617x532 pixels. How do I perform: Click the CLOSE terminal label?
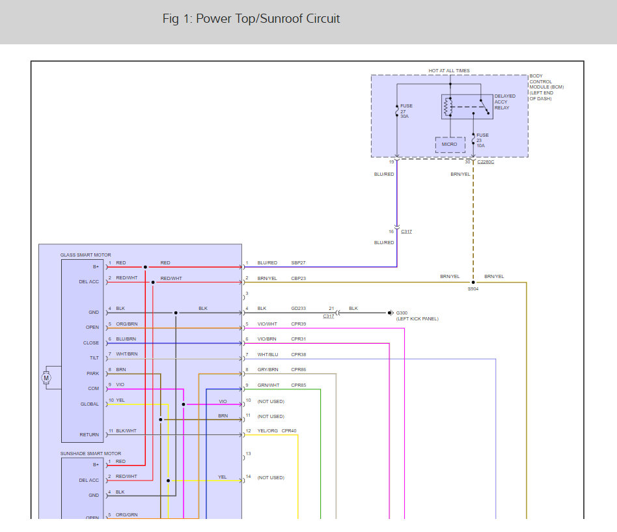91,343
